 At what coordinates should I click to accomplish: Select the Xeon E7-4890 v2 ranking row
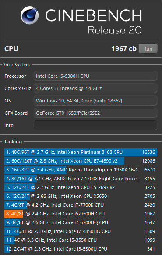click(x=81, y=161)
